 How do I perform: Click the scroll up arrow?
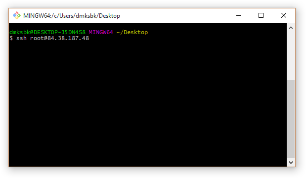tap(291, 28)
